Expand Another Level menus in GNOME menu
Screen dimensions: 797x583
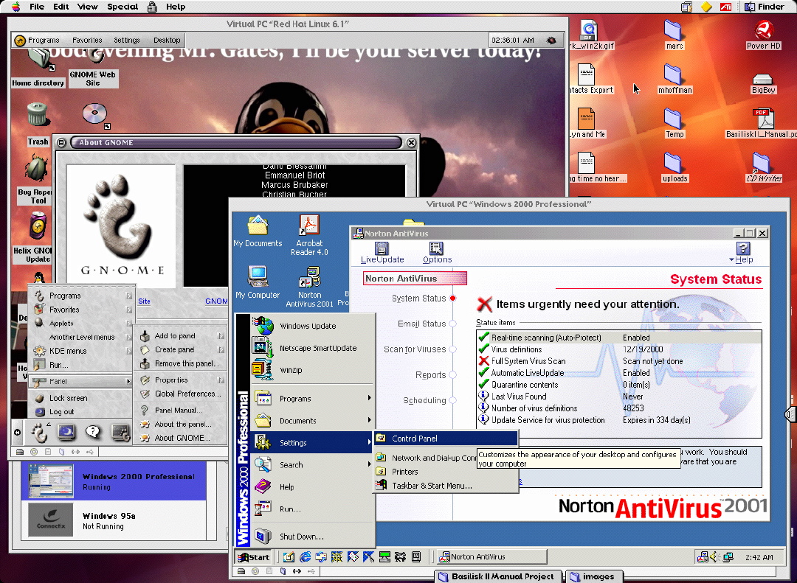[83, 338]
